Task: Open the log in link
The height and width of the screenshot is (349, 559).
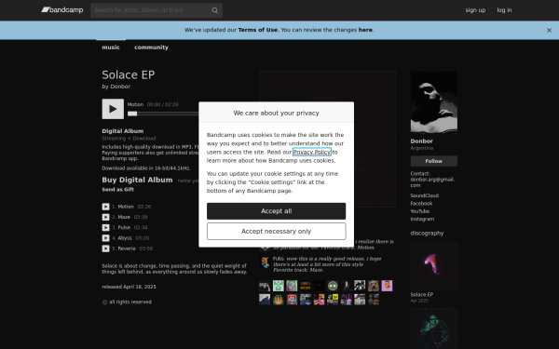Action: coord(504,10)
